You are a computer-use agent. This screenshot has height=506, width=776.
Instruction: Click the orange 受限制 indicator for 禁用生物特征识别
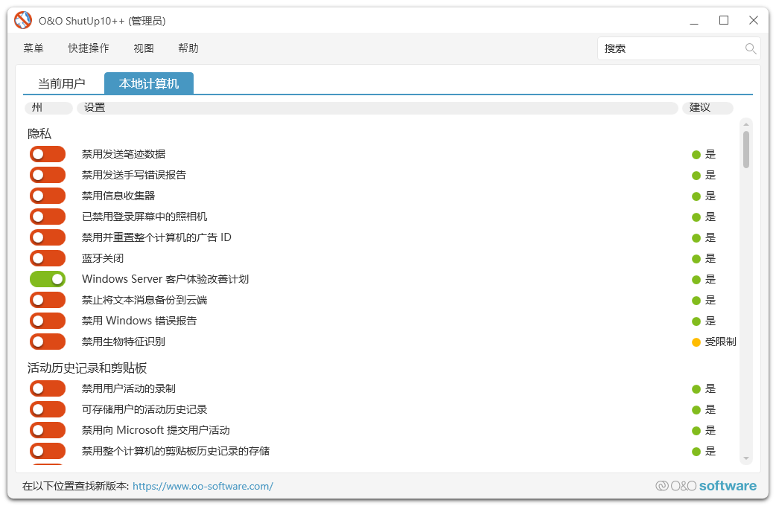(x=696, y=342)
